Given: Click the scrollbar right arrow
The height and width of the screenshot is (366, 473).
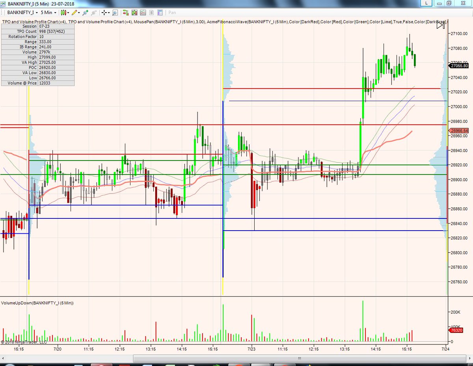Looking at the screenshot, I should click(469, 358).
